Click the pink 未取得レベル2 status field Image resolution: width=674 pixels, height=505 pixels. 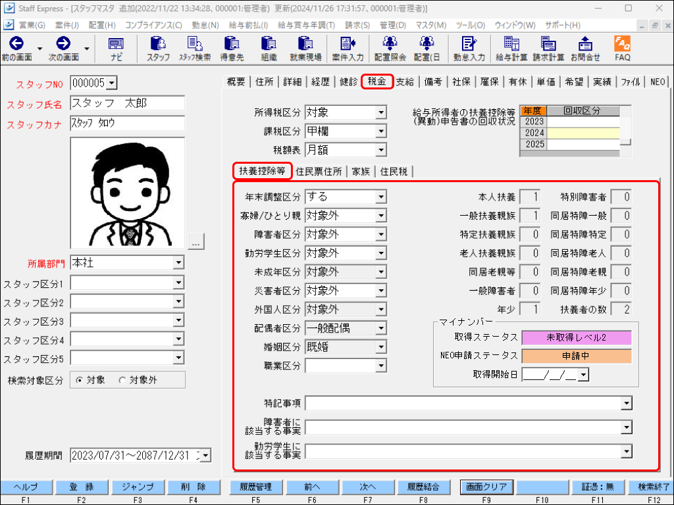576,337
